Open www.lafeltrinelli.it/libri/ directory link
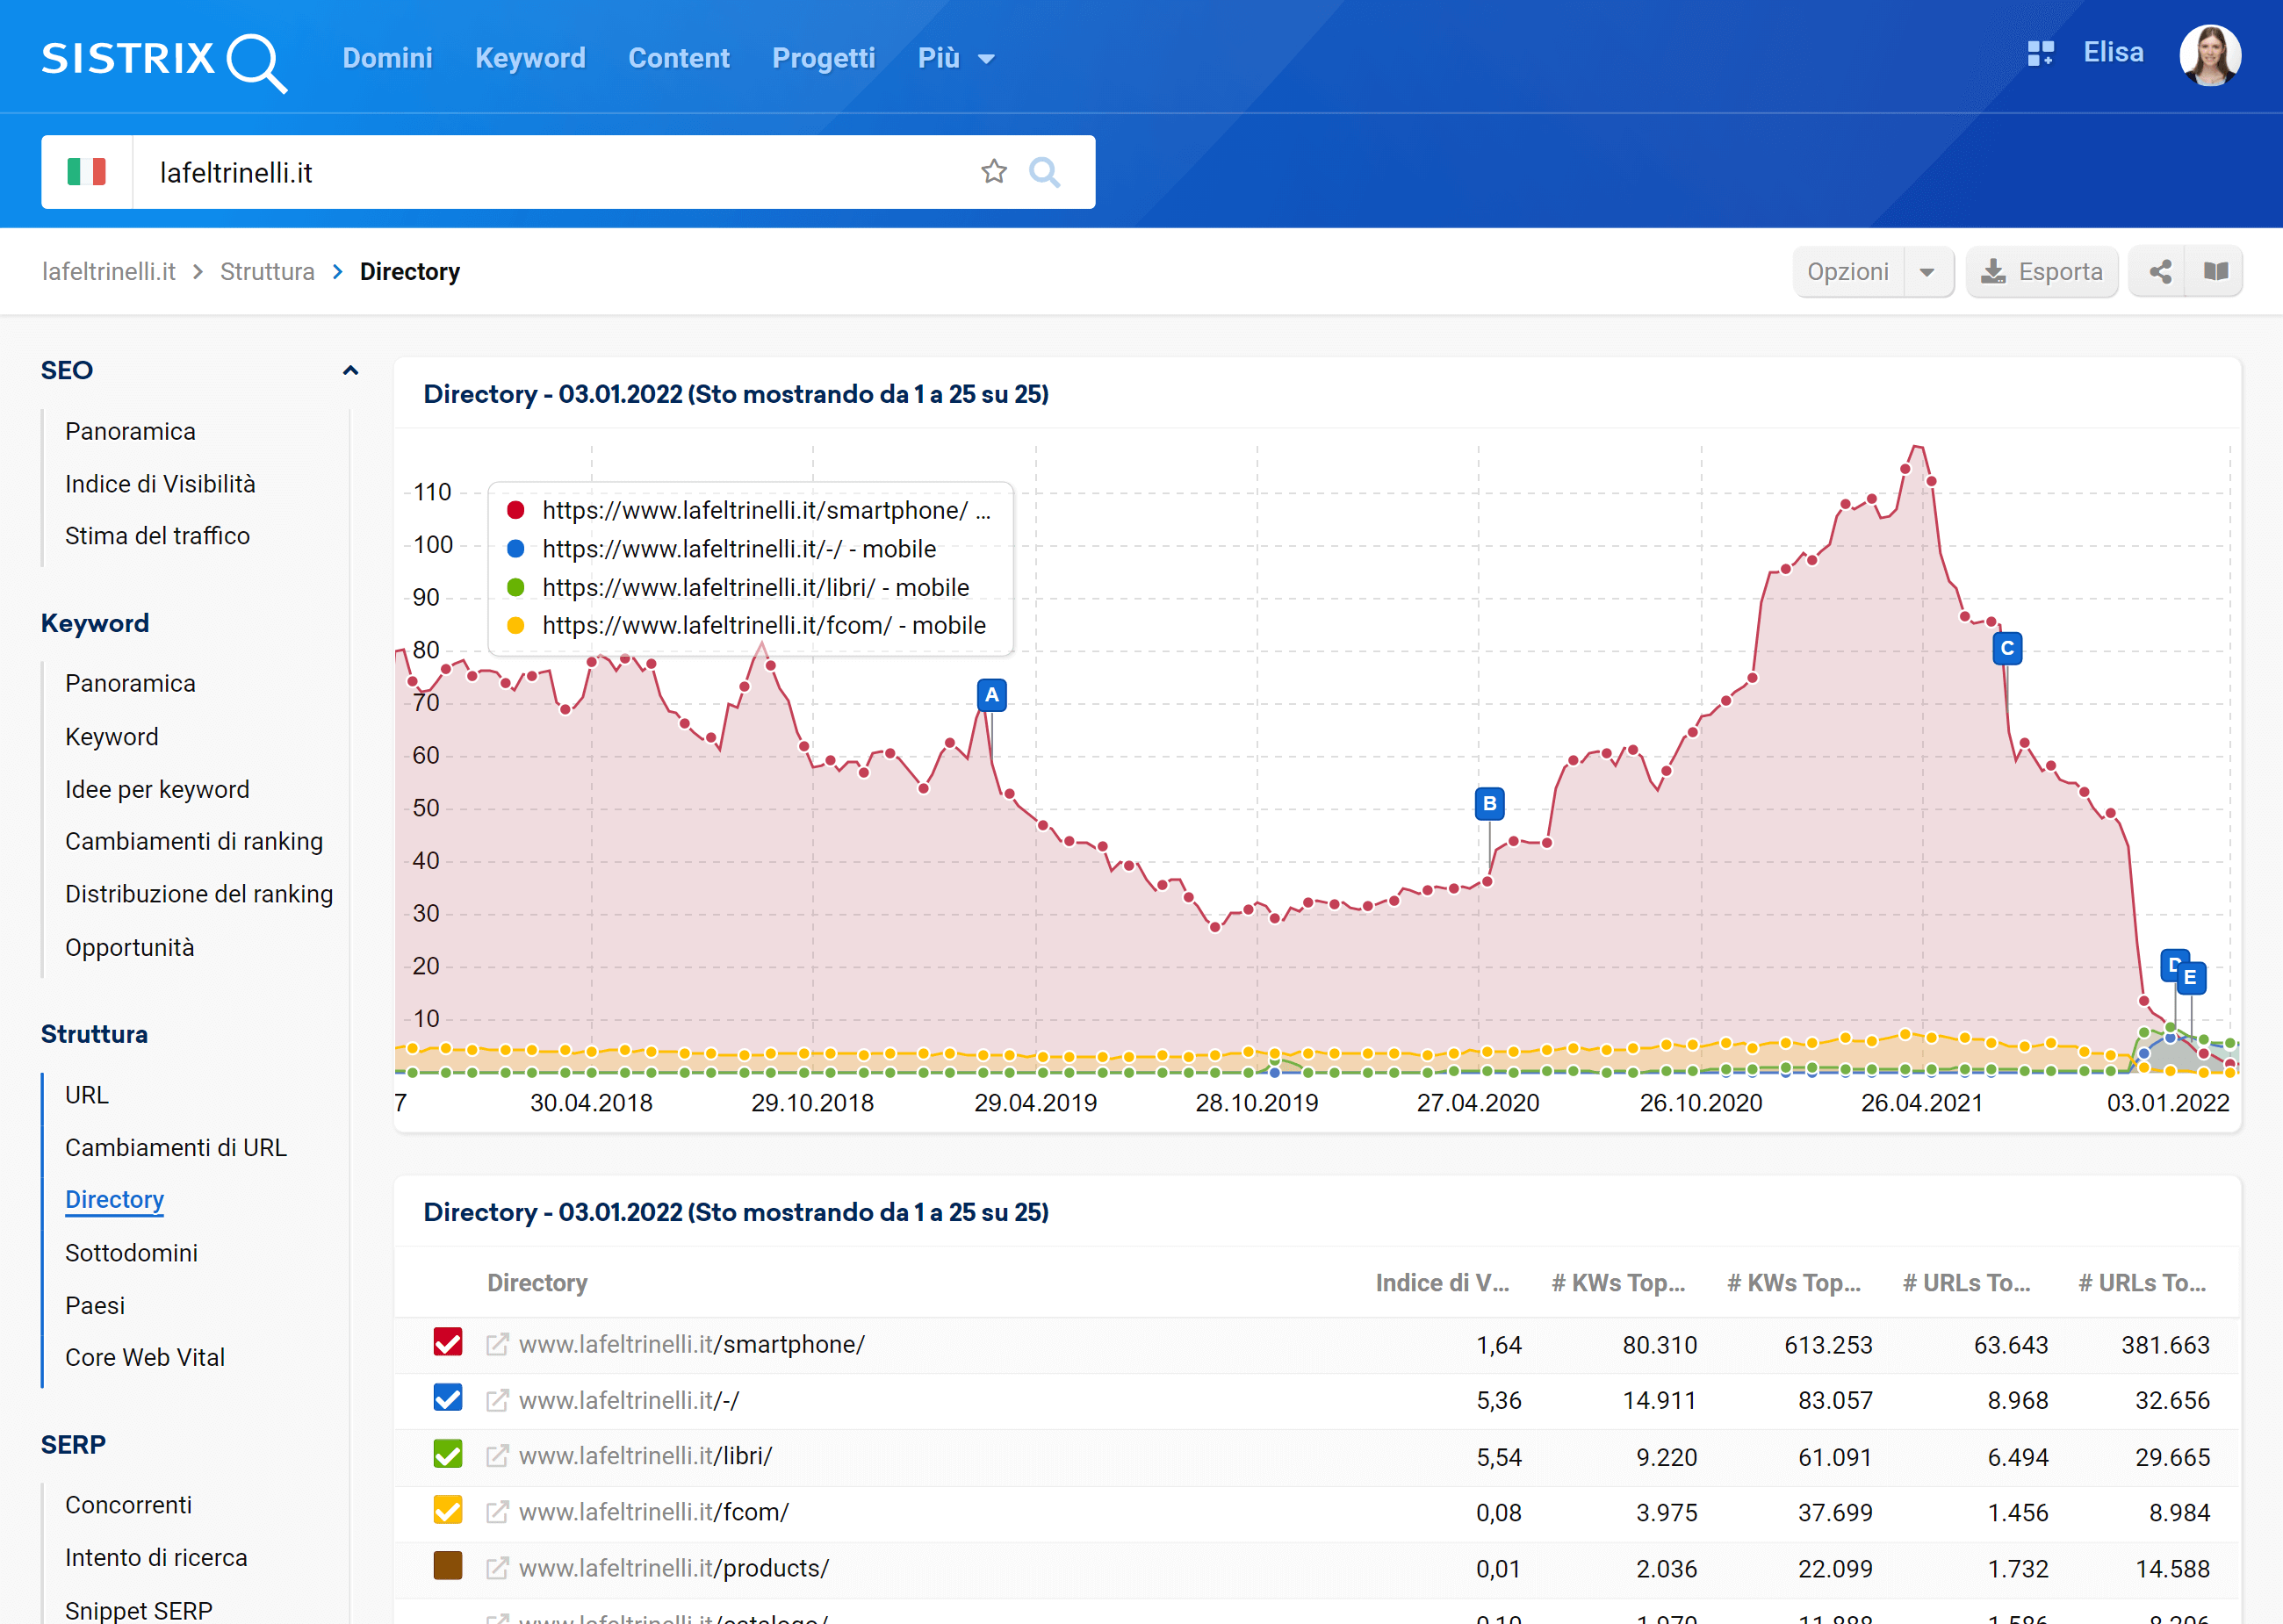Screen dimensions: 2283x1624 [645, 1456]
